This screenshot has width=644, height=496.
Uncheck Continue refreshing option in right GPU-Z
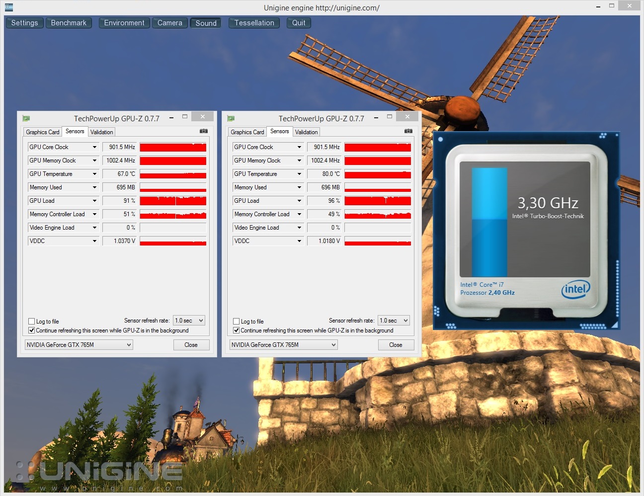click(237, 331)
